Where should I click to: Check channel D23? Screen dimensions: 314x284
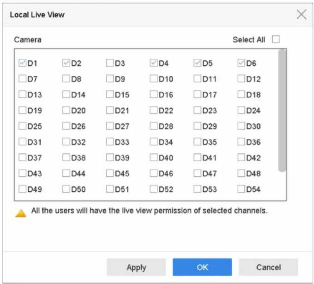click(197, 110)
